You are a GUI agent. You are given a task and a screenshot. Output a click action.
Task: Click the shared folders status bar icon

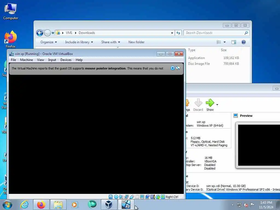[137, 197]
